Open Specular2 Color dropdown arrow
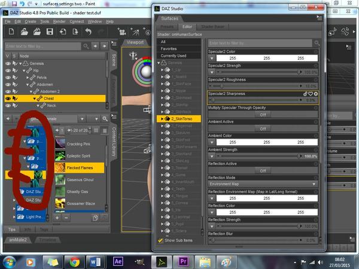Viewport: 359px width, 269px height. click(x=212, y=59)
